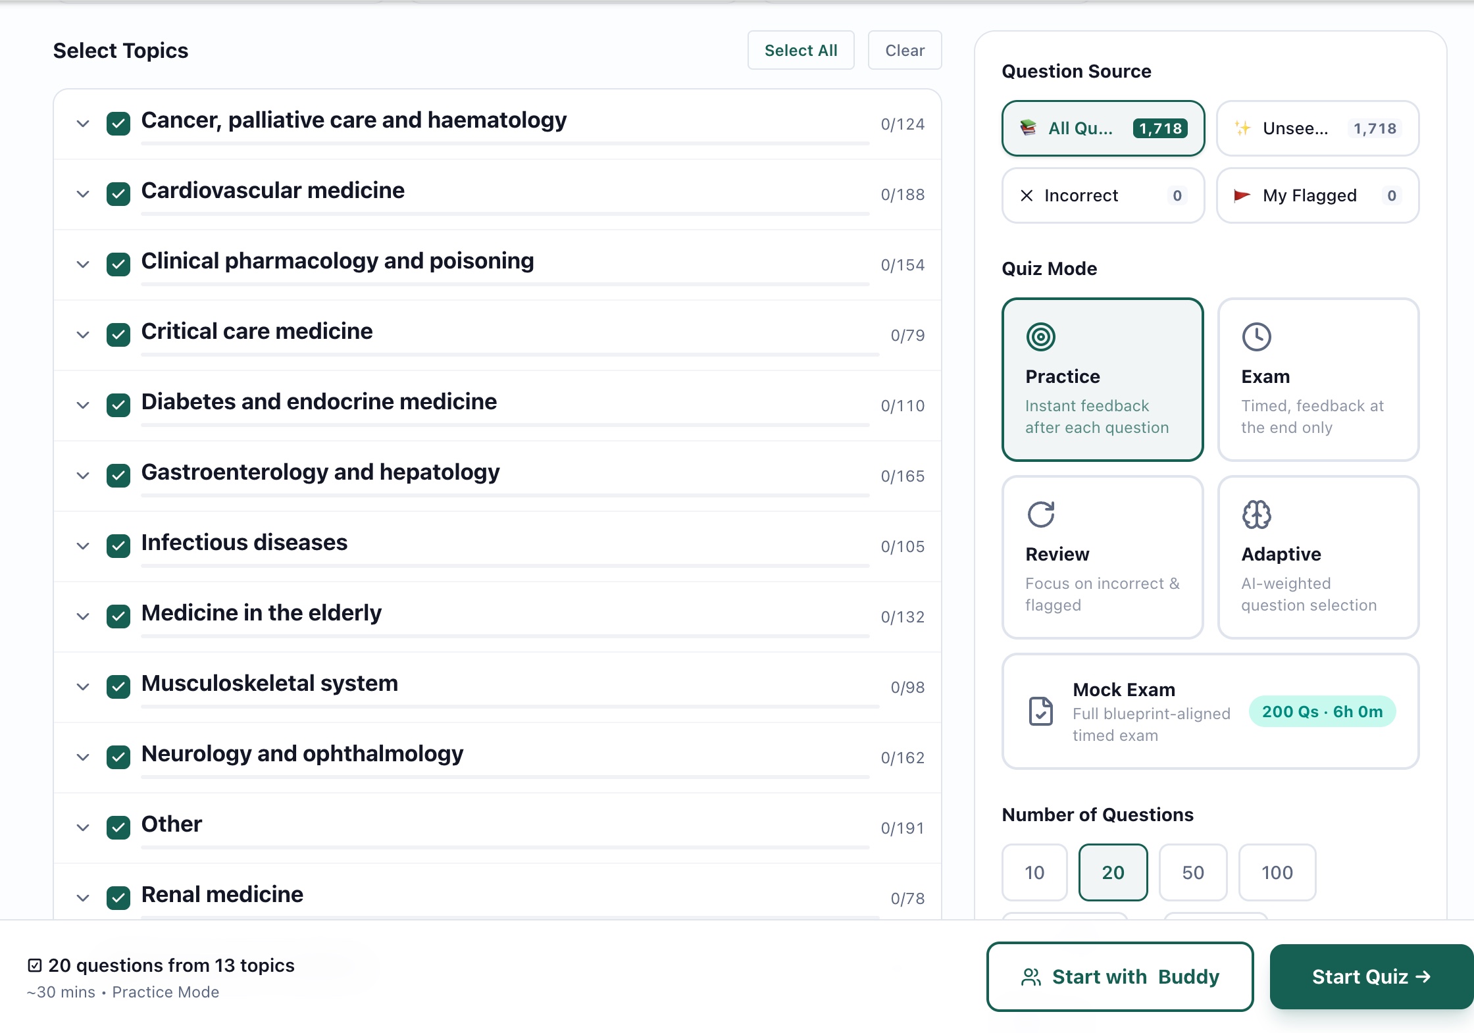Screen dimensions: 1474x1033
Task: Expand Neurology and ophthalmology chevron
Action: pyautogui.click(x=83, y=757)
